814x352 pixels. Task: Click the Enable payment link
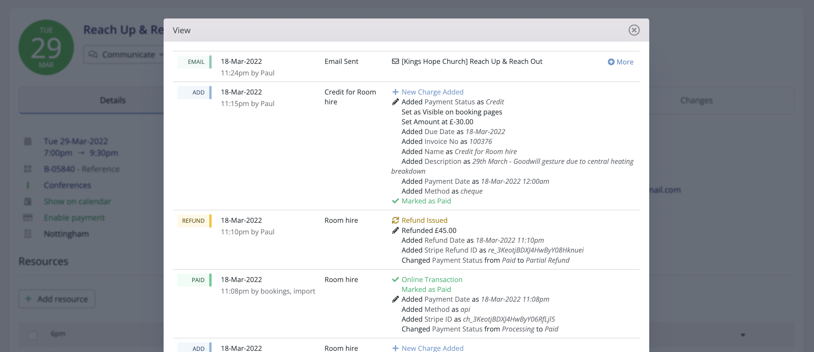coord(74,217)
